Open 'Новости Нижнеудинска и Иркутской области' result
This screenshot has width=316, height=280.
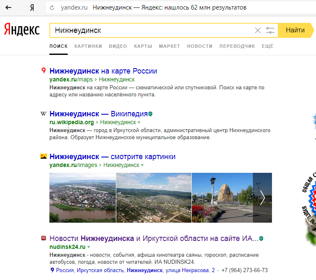[x=154, y=238]
